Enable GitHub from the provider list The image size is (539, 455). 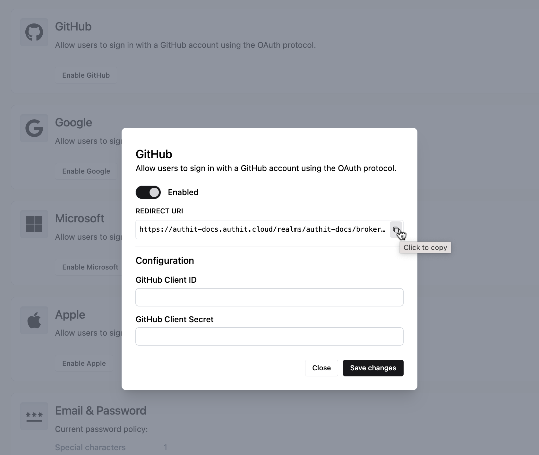point(86,75)
